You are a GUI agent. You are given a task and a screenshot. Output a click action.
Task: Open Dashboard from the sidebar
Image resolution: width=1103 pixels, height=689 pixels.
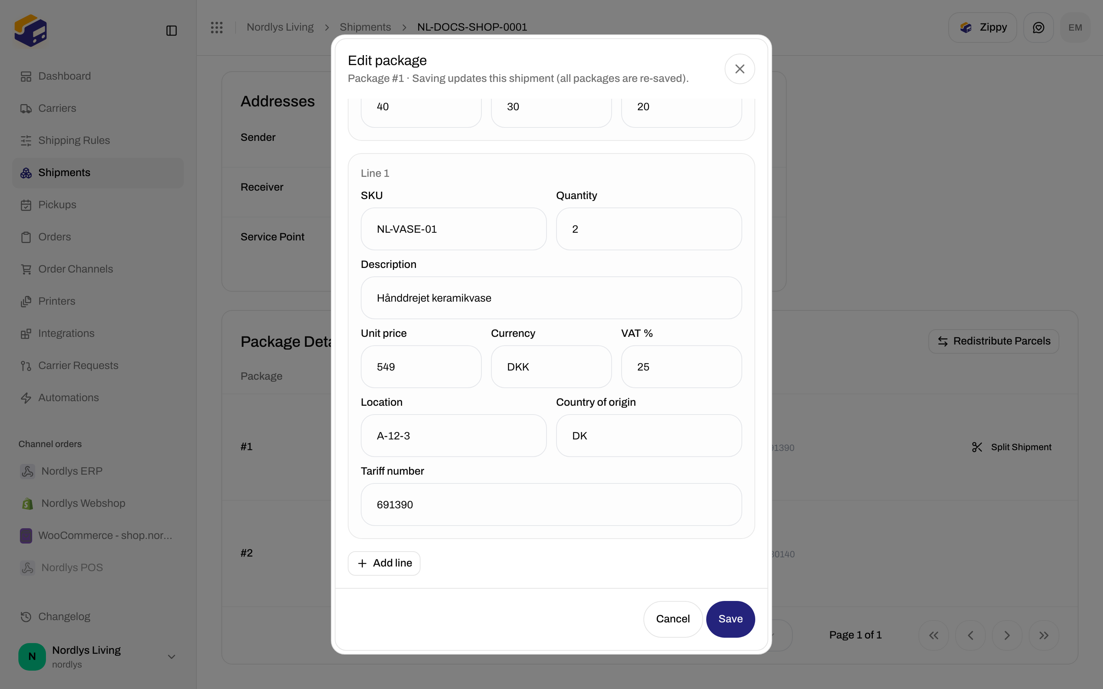tap(98, 77)
